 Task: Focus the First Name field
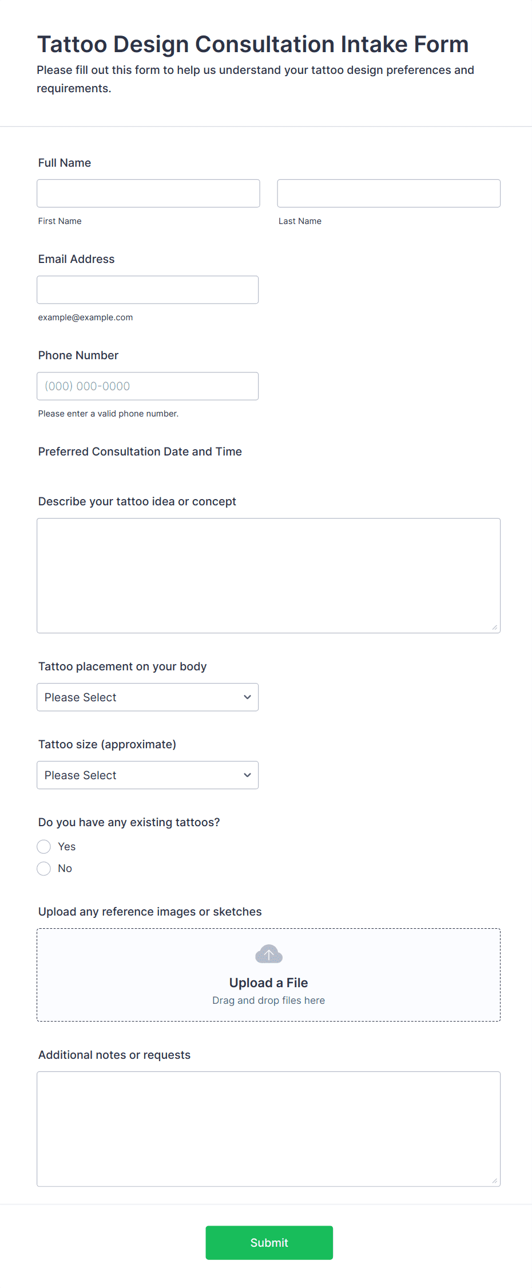click(148, 194)
